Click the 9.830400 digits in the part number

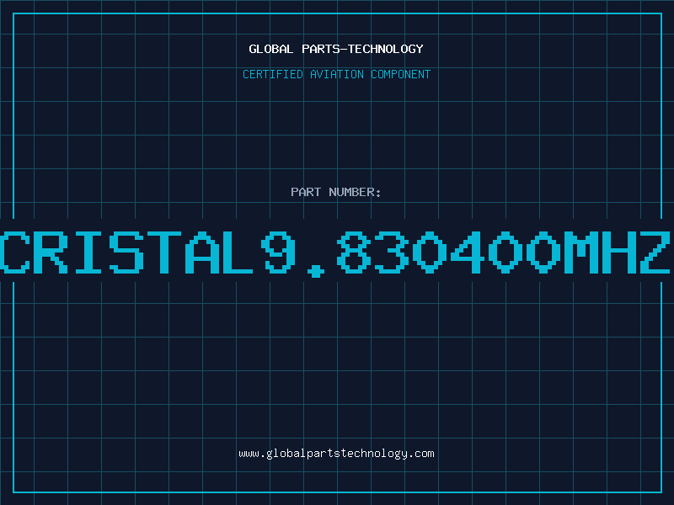(x=412, y=253)
